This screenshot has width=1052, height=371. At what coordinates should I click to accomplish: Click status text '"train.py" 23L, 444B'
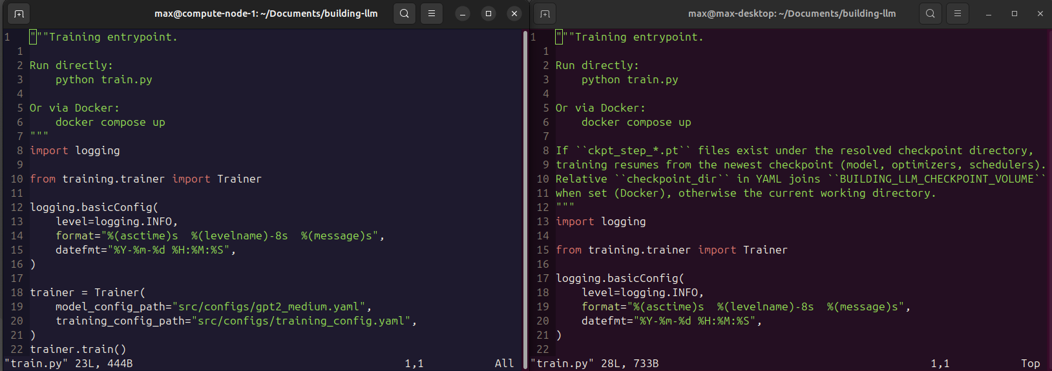(x=68, y=364)
